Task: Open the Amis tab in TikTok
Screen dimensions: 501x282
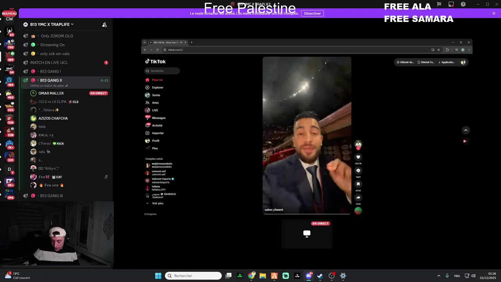Action: click(152, 103)
